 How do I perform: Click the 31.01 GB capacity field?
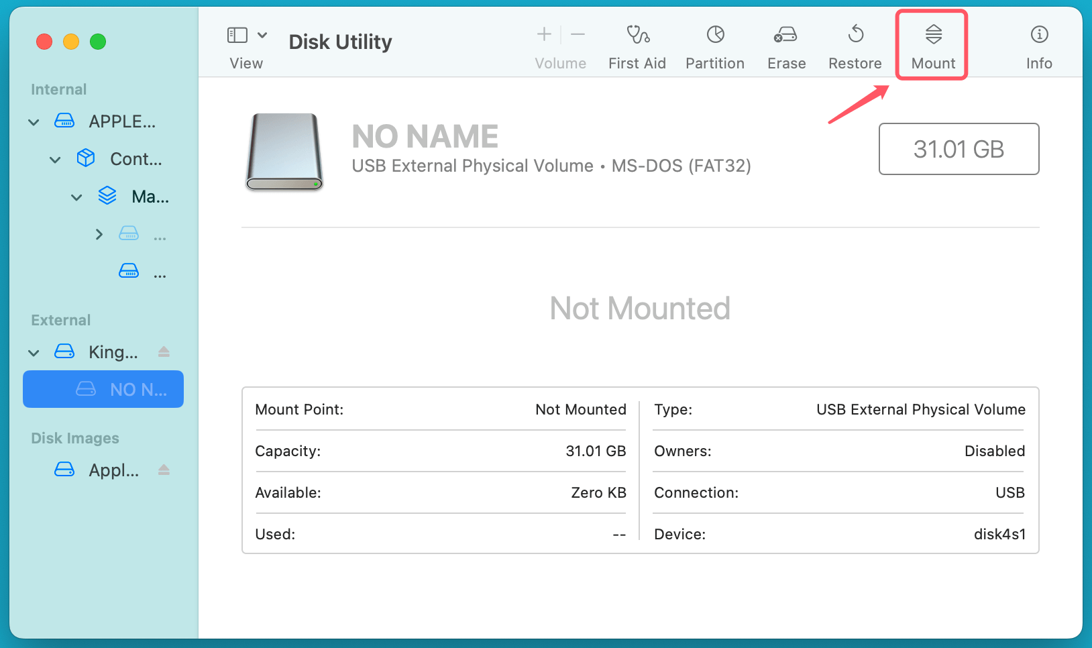[x=958, y=149]
